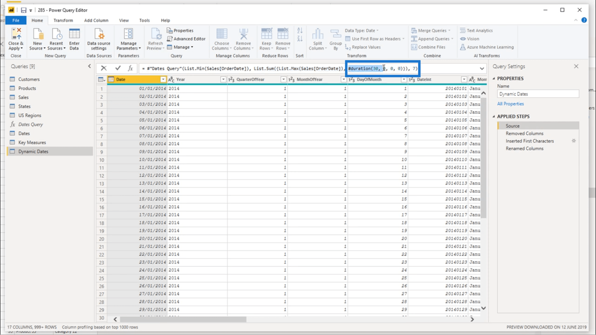Image resolution: width=596 pixels, height=335 pixels.
Task: Close the Query Settings pane
Action: (576, 66)
